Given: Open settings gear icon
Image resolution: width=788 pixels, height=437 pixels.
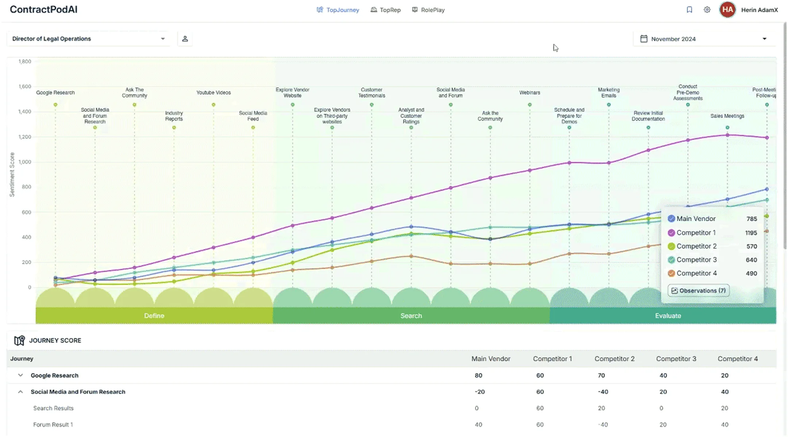Looking at the screenshot, I should click(x=707, y=10).
